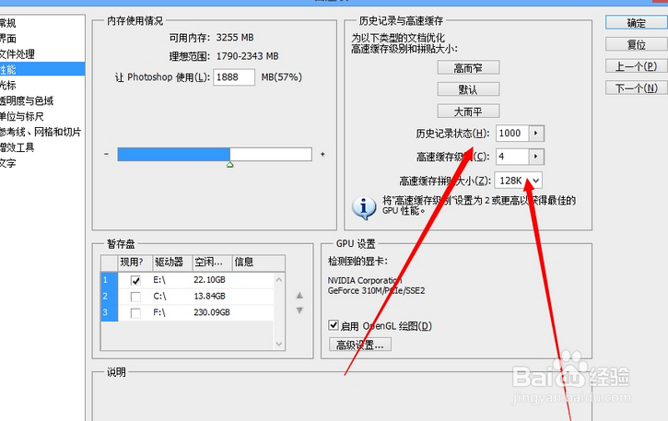
Task: Click scratch disk list scroll-up arrow
Action: point(279,280)
